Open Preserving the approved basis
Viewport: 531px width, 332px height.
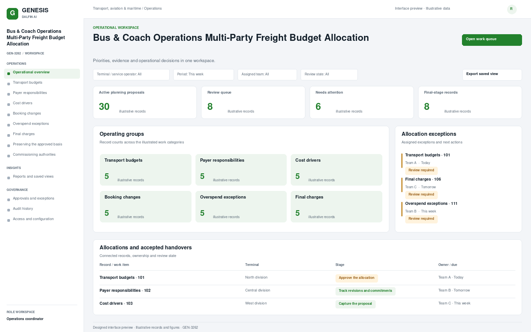[x=42, y=145]
